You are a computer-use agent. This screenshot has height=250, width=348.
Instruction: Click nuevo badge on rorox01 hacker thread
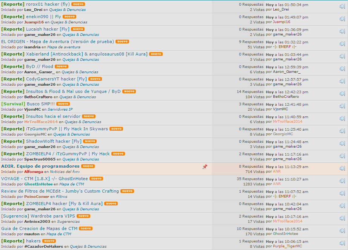[78, 4]
